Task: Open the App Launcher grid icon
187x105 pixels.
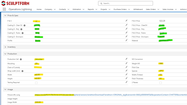Action: pos(4,9)
